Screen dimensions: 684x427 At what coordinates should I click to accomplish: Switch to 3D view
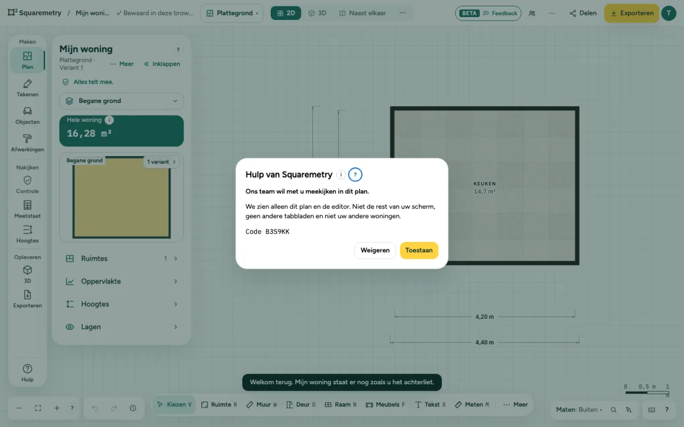point(317,13)
